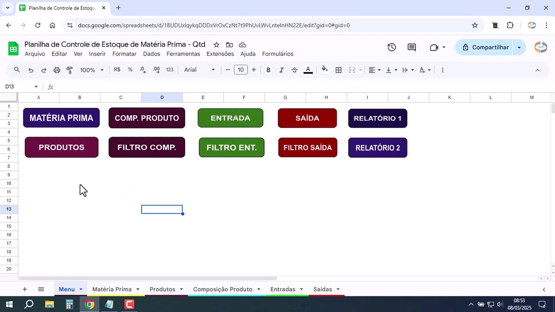Click the RELATÓRIO 2 button
Screen dimensions: 555x312
pos(378,148)
